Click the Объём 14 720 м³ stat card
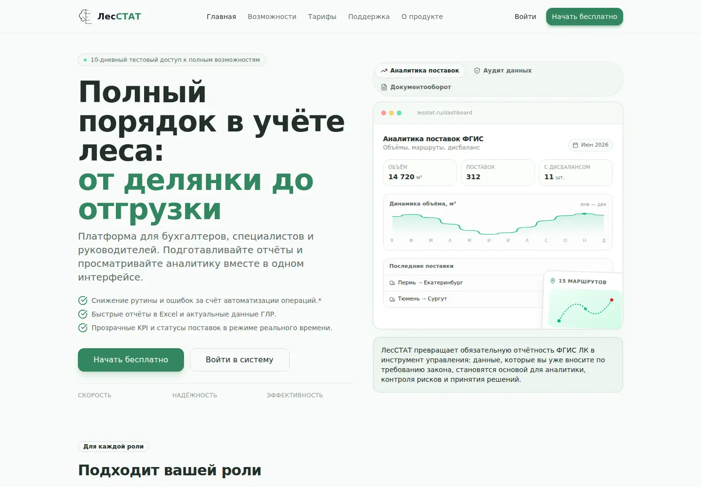This screenshot has height=487, width=701. coord(420,173)
